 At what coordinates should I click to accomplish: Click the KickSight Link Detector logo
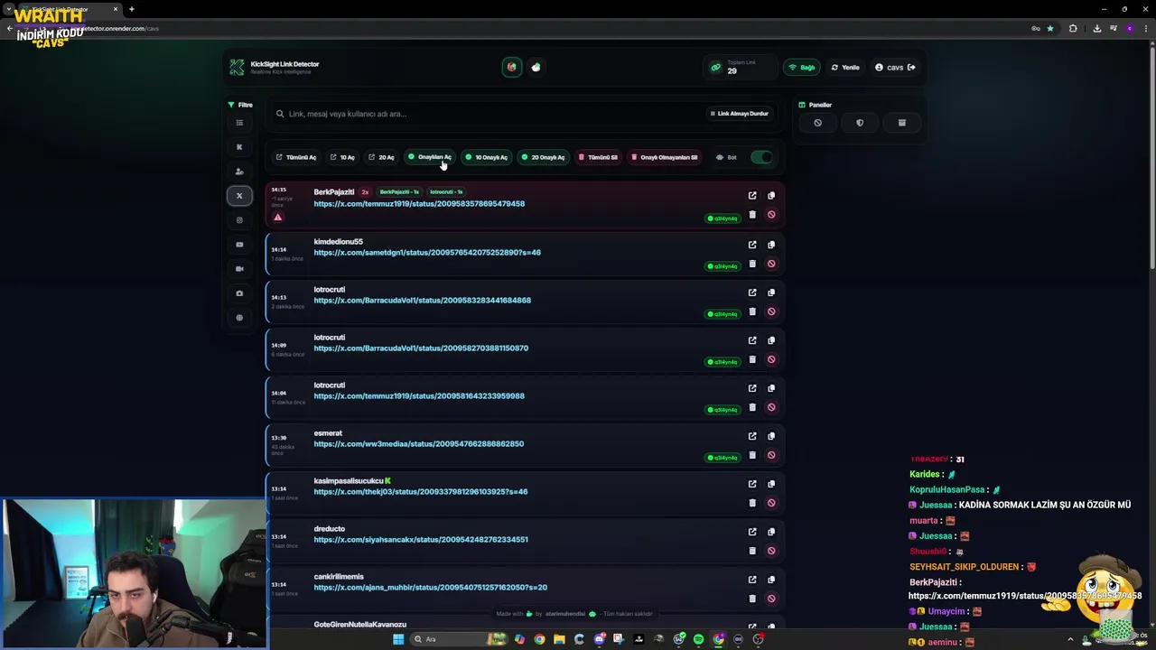pyautogui.click(x=237, y=68)
